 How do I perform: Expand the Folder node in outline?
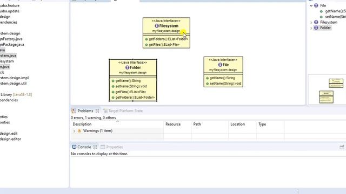(x=311, y=28)
